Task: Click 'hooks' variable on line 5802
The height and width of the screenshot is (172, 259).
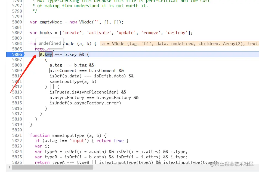Action: tap(46, 33)
